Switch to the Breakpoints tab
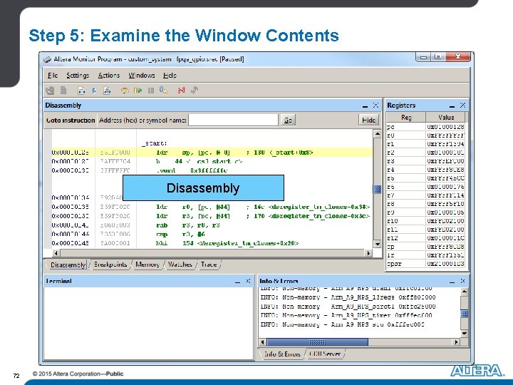 click(110, 265)
